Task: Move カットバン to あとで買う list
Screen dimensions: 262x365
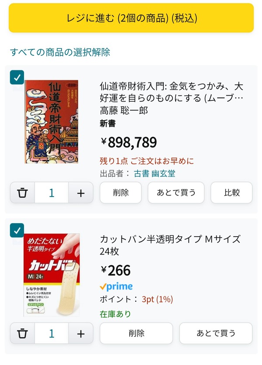Action: pos(216,333)
